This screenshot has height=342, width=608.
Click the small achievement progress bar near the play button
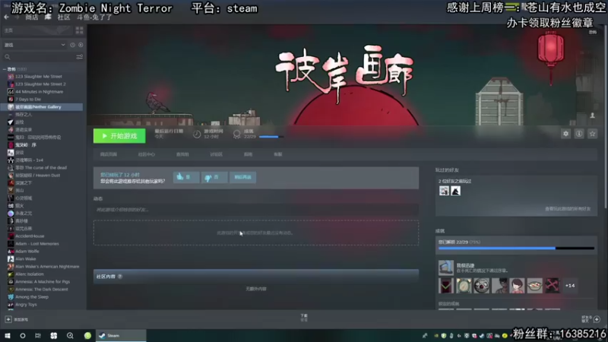pos(271,137)
